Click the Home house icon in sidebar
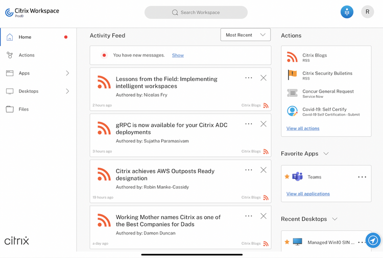 click(10, 37)
